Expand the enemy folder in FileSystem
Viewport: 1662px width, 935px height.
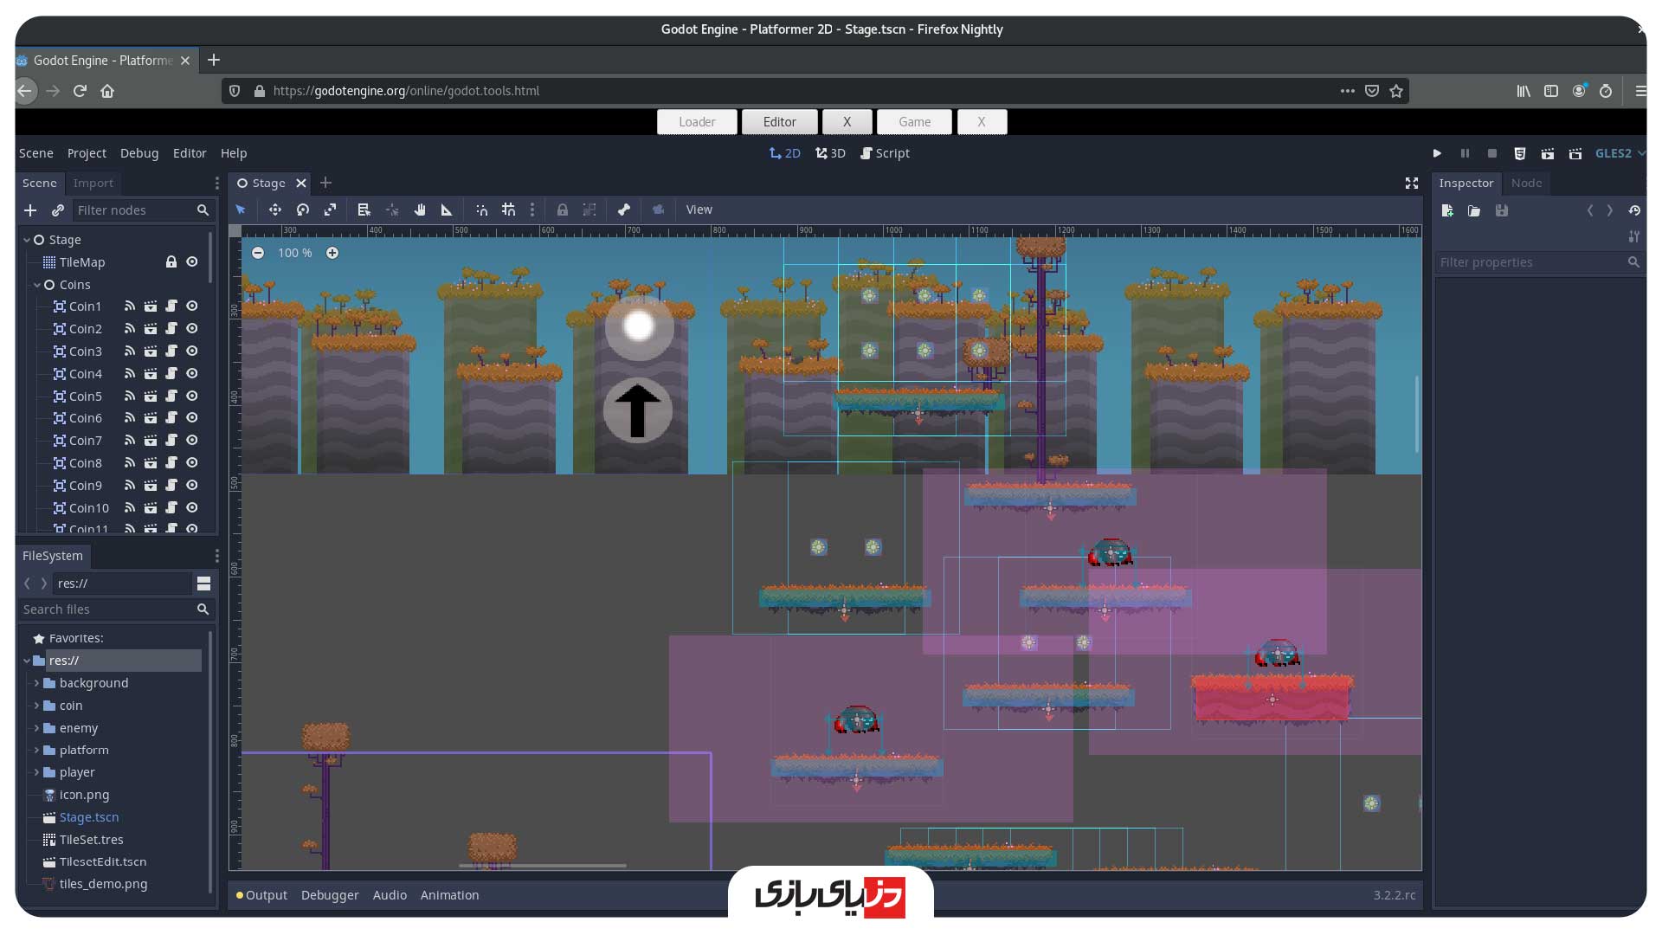tap(36, 728)
